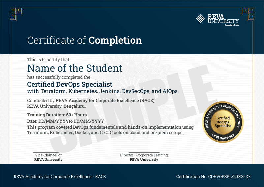Click the 'Certified DevOps Specialist' course title

70,84
